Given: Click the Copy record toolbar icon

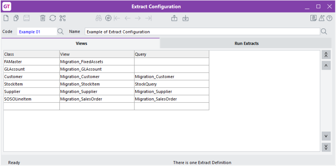Looking at the screenshot, I should point(16,18).
